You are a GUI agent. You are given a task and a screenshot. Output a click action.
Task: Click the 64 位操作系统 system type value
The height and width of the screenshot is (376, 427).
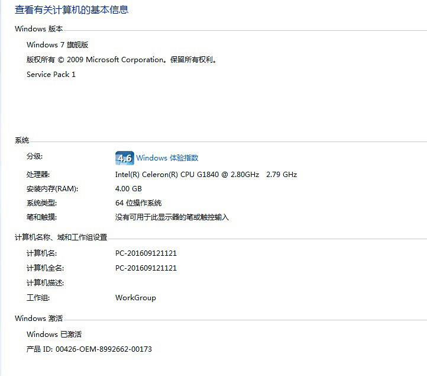[138, 203]
